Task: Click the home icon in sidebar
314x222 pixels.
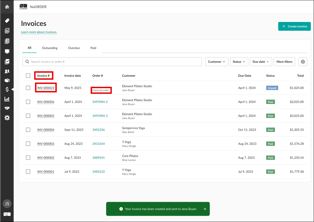Action: (7, 7)
